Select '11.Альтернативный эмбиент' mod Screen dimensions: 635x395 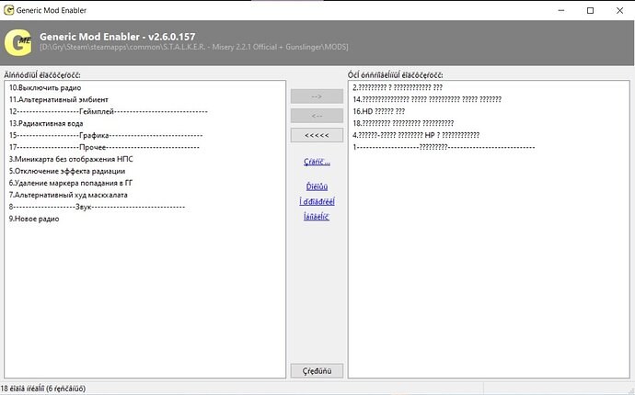[59, 99]
